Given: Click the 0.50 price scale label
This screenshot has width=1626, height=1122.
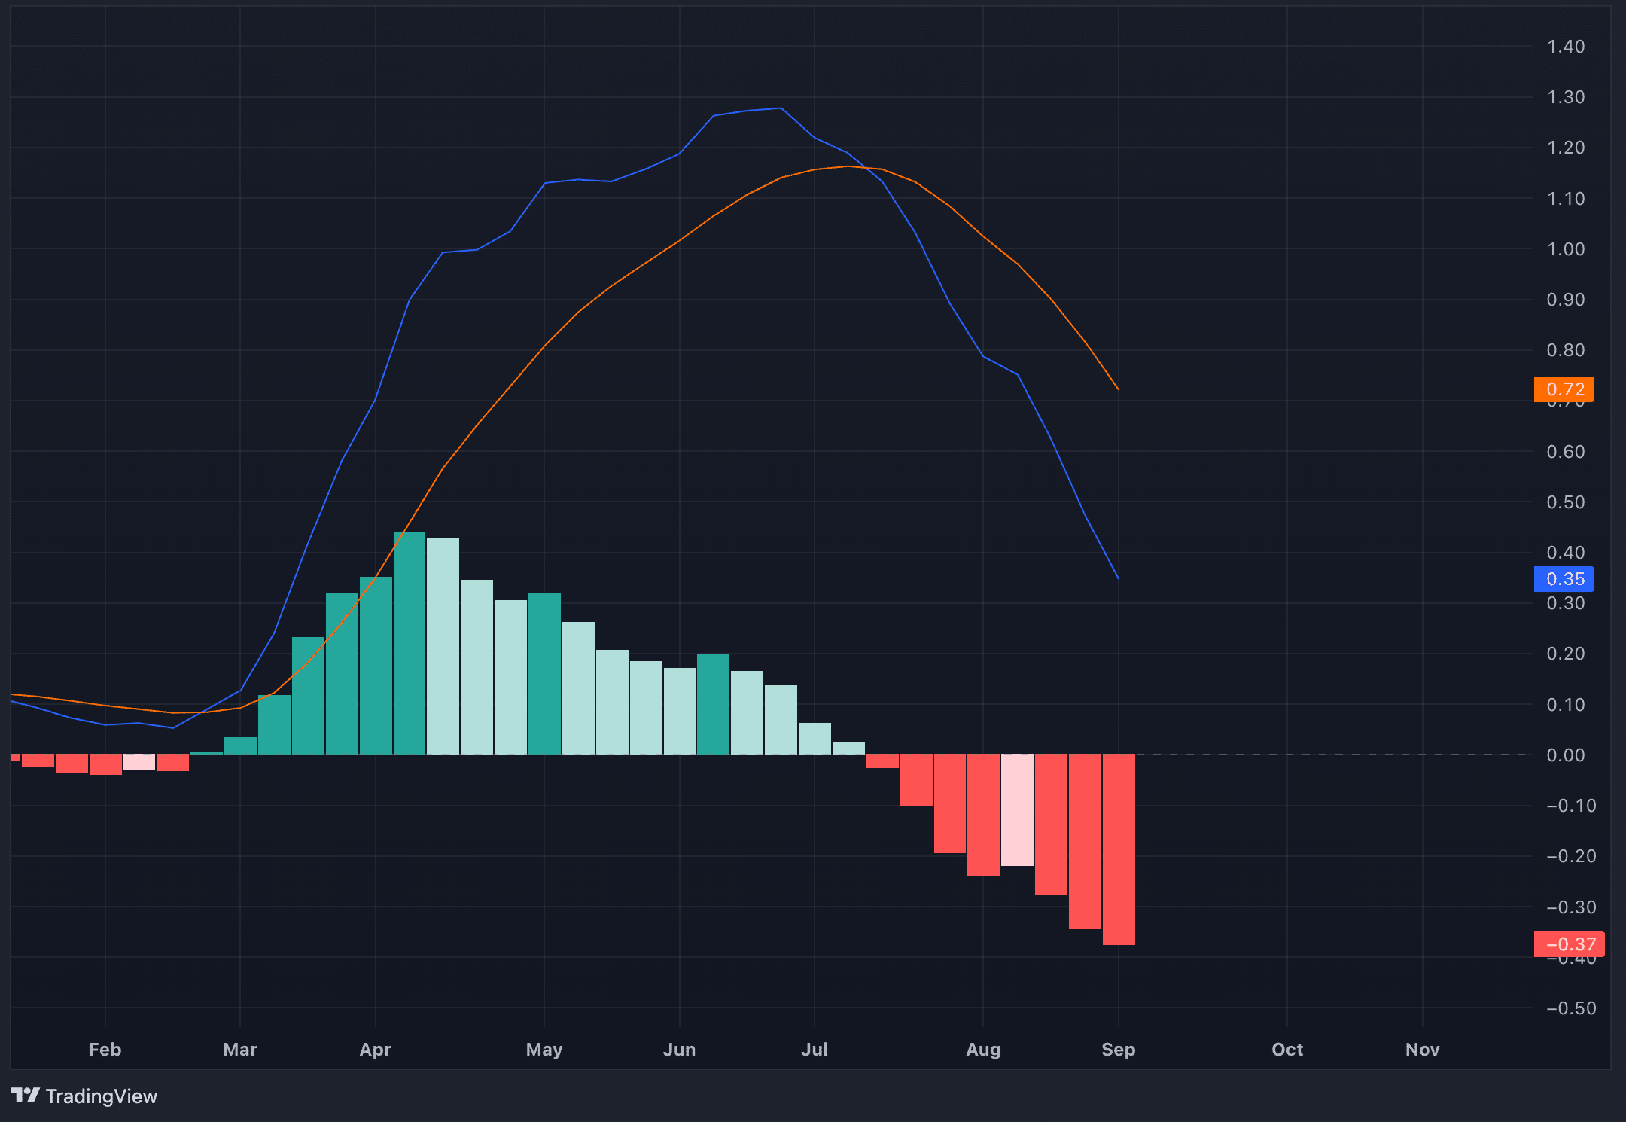Looking at the screenshot, I should click(1566, 502).
